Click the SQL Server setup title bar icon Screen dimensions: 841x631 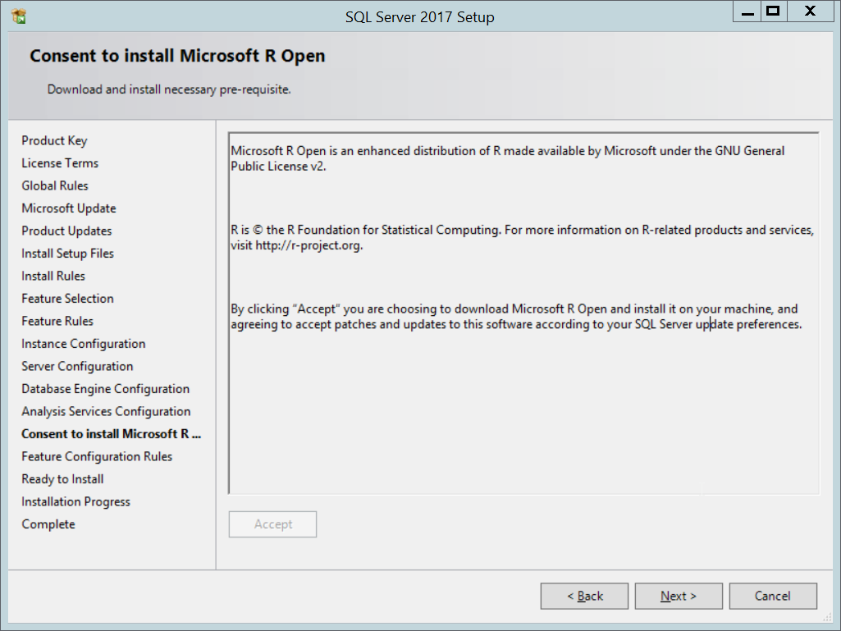point(18,16)
